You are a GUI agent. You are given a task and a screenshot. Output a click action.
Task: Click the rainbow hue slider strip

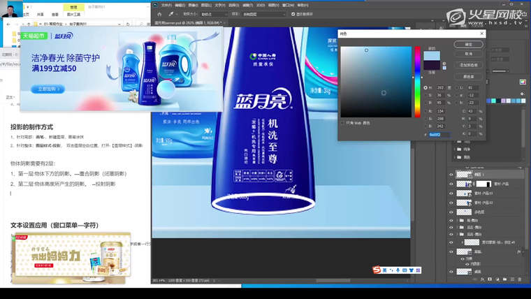[x=418, y=80]
